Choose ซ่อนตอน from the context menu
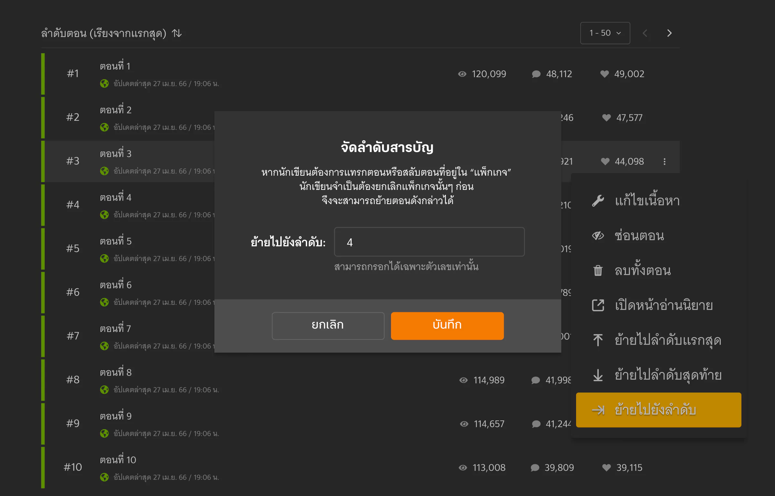Image resolution: width=775 pixels, height=496 pixels. [659, 236]
